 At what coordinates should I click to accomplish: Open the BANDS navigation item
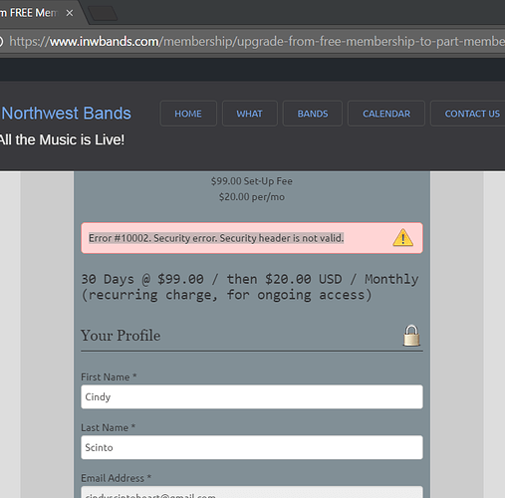point(313,114)
